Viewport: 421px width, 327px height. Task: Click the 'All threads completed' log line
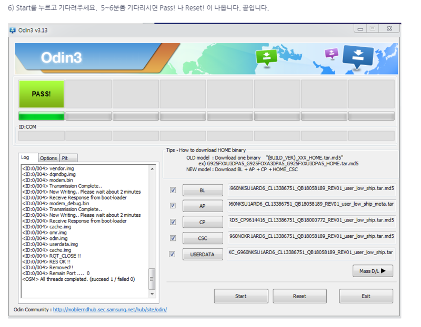pos(78,279)
